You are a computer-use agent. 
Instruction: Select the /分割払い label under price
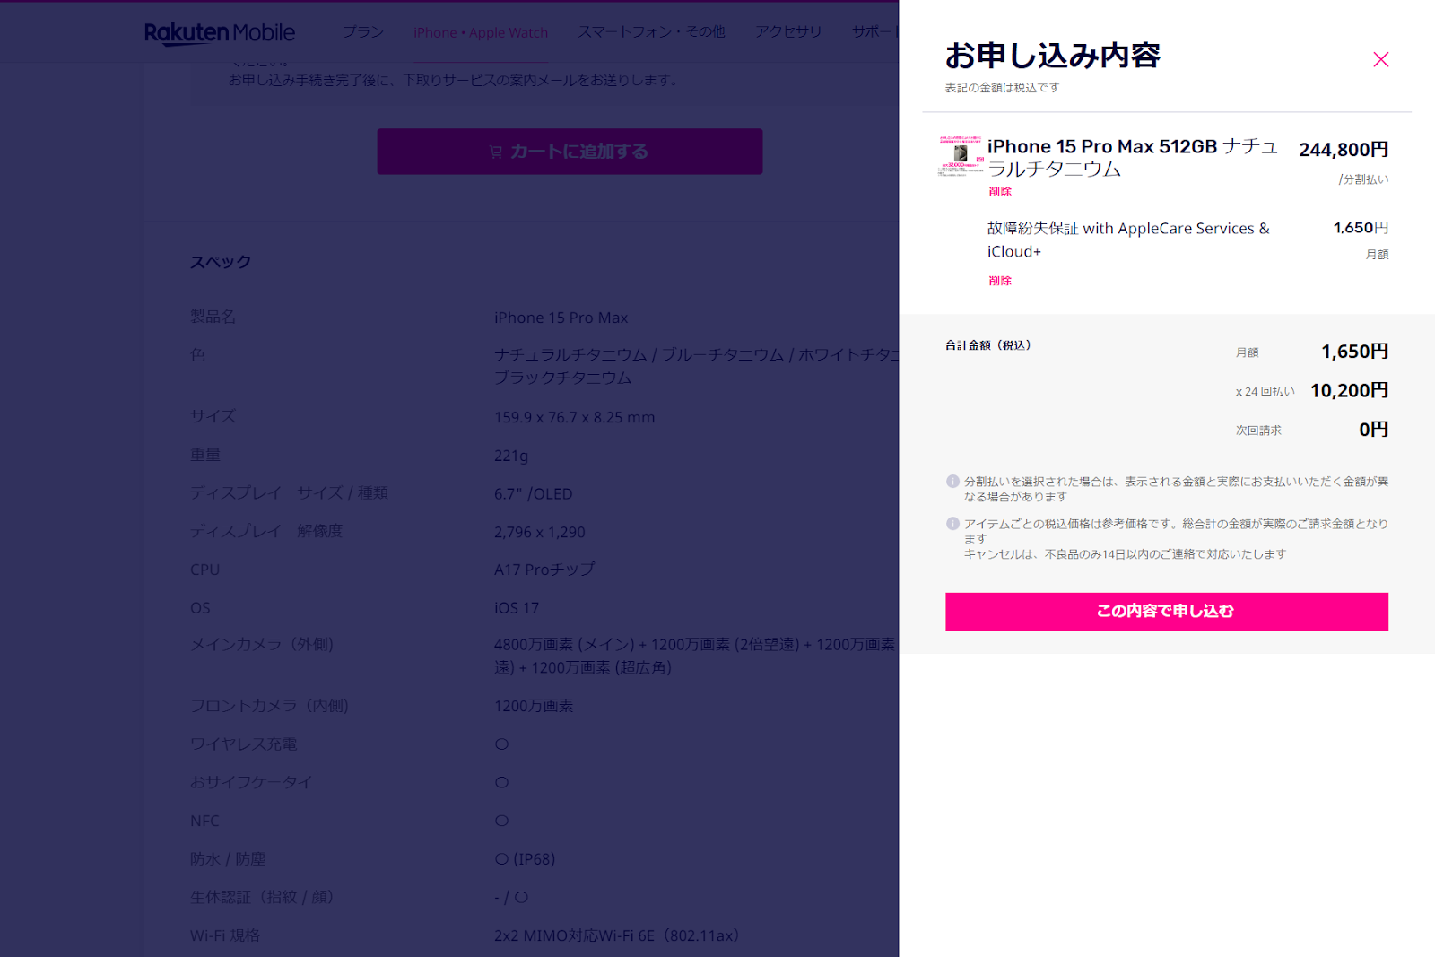point(1363,179)
